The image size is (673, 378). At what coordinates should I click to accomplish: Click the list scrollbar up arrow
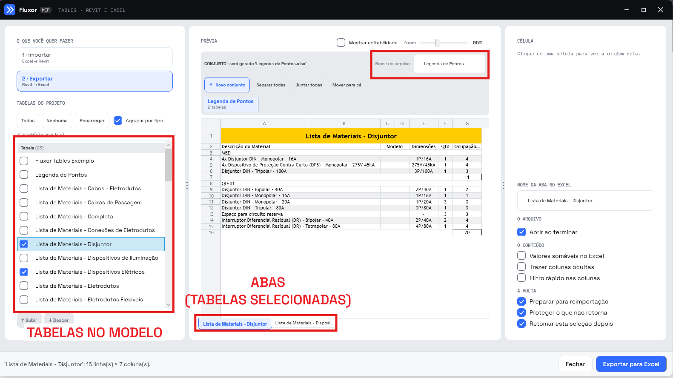169,146
